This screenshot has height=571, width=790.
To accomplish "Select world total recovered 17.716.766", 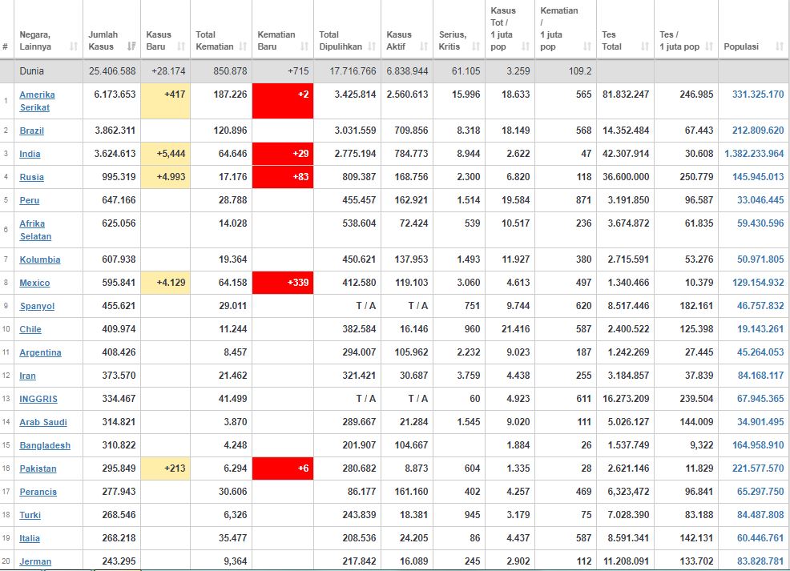I will pos(353,71).
